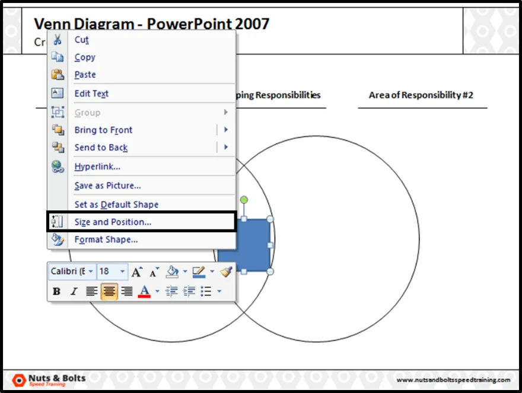Expand Send to Back submenu arrow
Image resolution: width=522 pixels, height=393 pixels.
pos(226,147)
